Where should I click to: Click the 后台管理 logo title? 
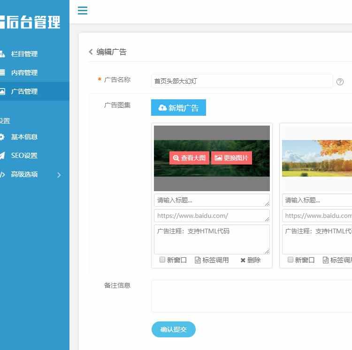pos(33,22)
